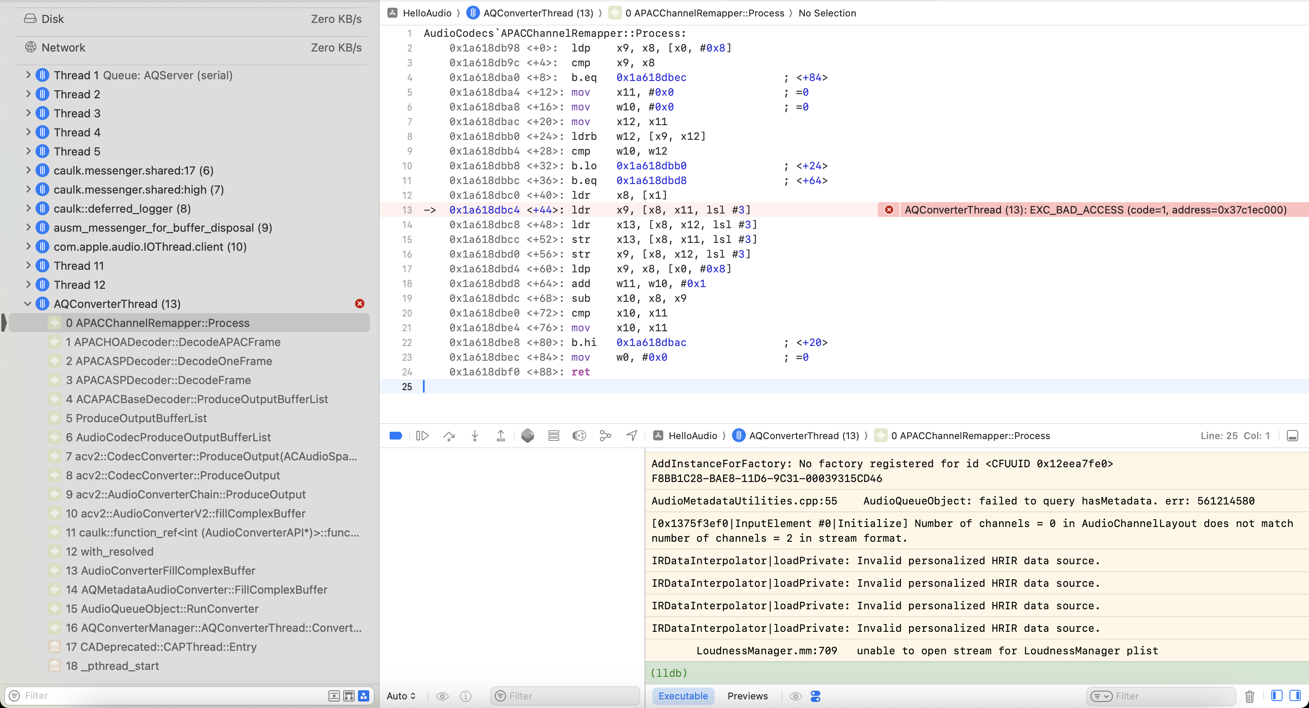1309x708 pixels.
Task: Open the stacked rows debug toolbar icon
Action: 553,436
